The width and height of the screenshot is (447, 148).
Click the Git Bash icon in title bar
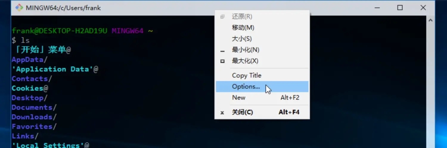[x=19, y=8]
